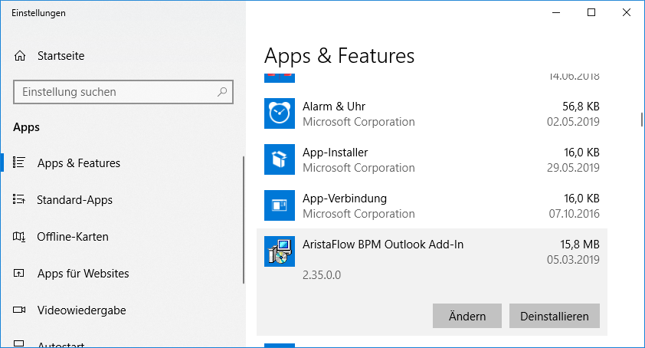The width and height of the screenshot is (645, 348).
Task: Click the app list vertical scrollbar
Action: [x=641, y=120]
